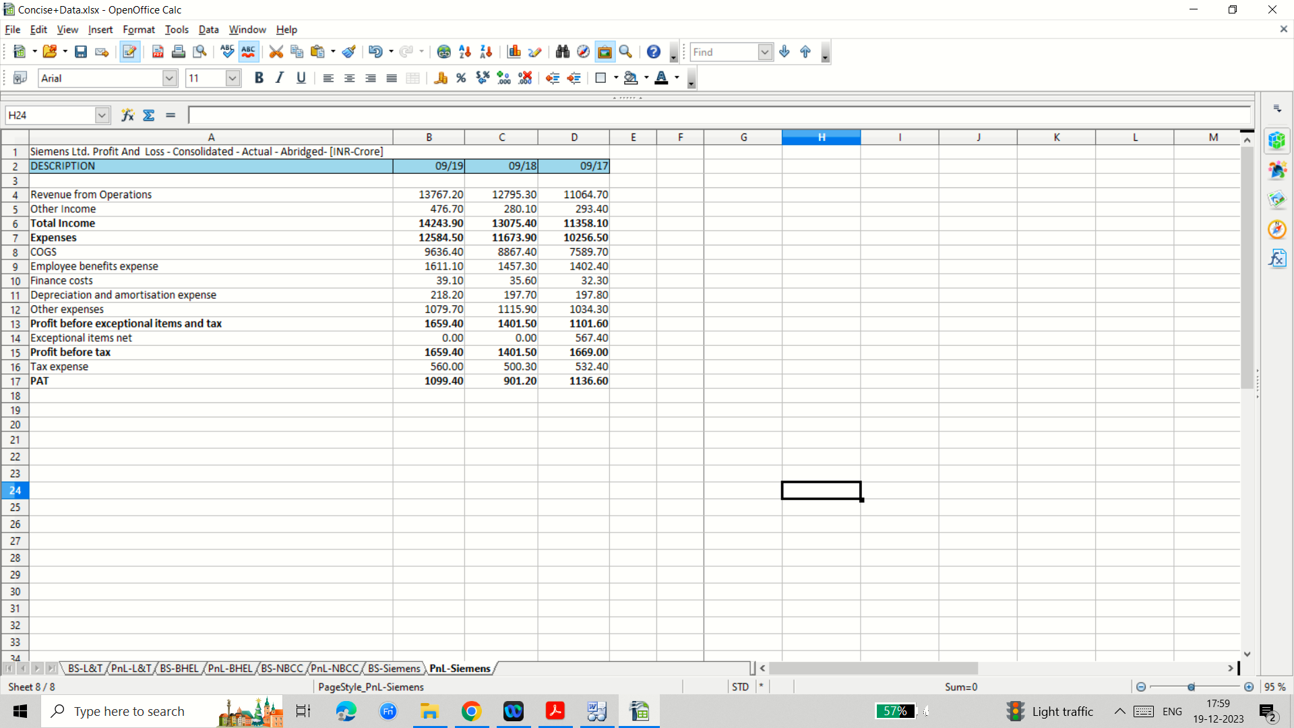Open the Insert Chart tool

514,52
